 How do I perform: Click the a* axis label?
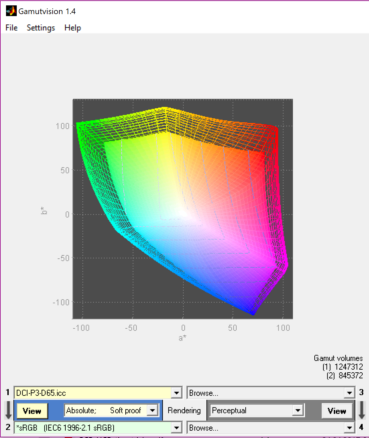point(183,338)
